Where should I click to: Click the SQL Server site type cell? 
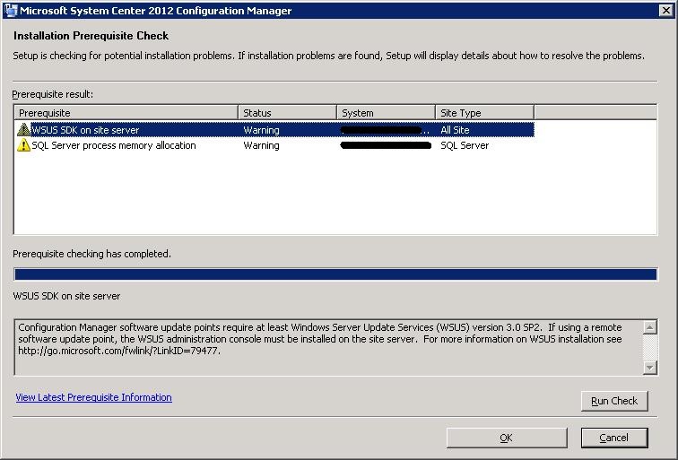465,145
